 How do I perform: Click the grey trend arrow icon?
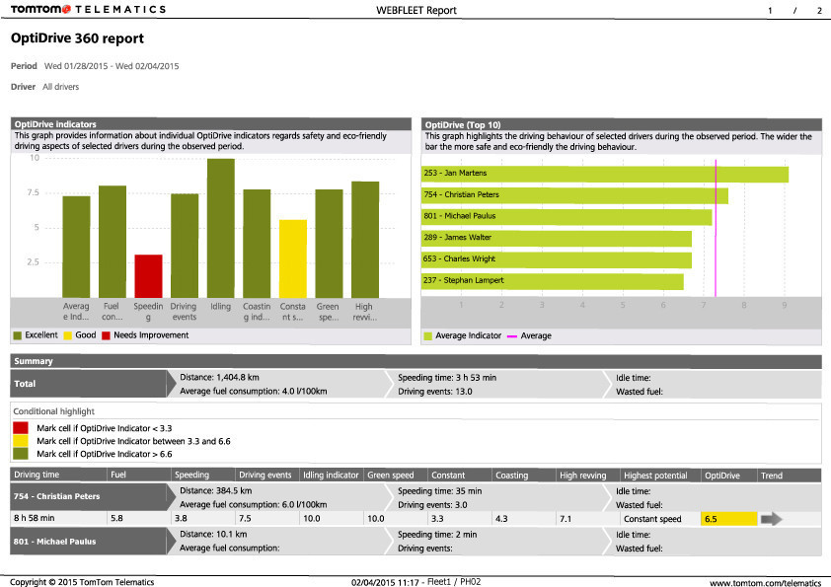point(773,518)
